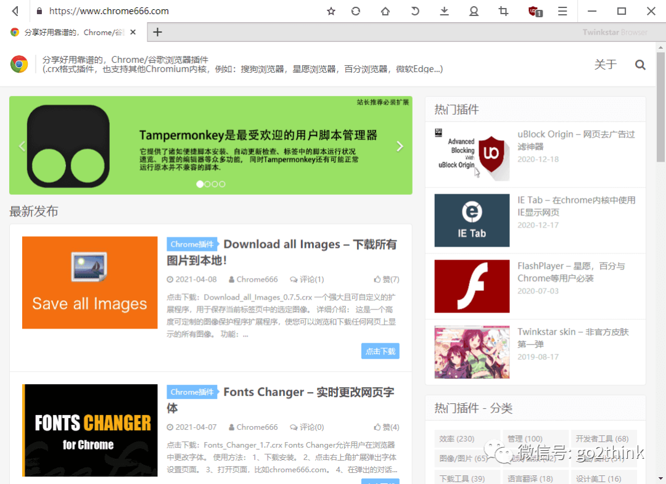Select the Chrome666 browser tab

point(73,32)
